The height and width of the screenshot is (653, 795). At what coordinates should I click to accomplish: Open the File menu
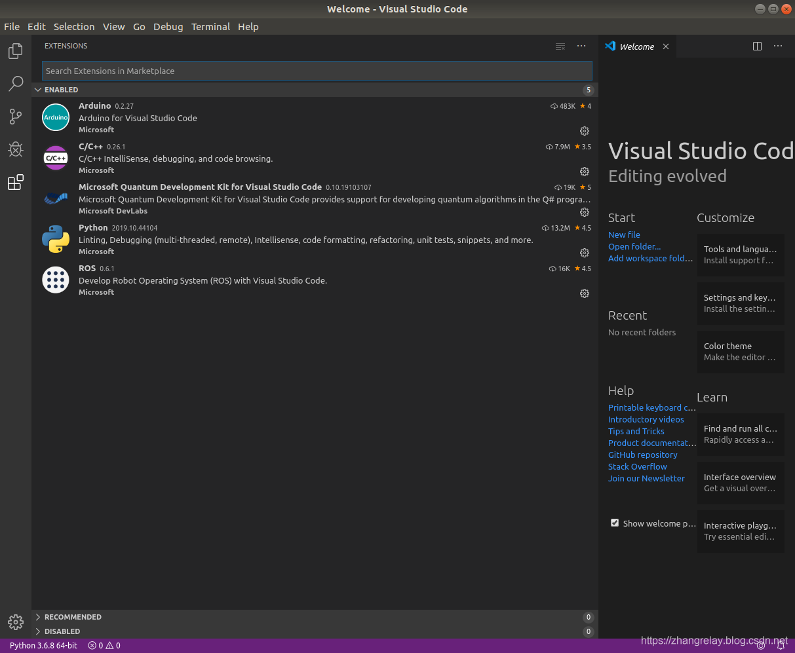[x=12, y=27]
